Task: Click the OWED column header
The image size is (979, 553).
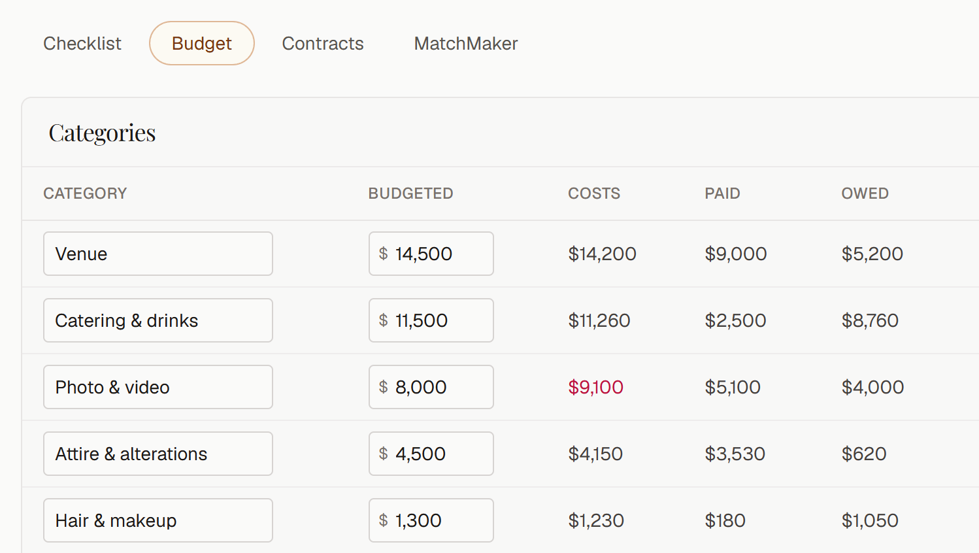Action: [865, 193]
